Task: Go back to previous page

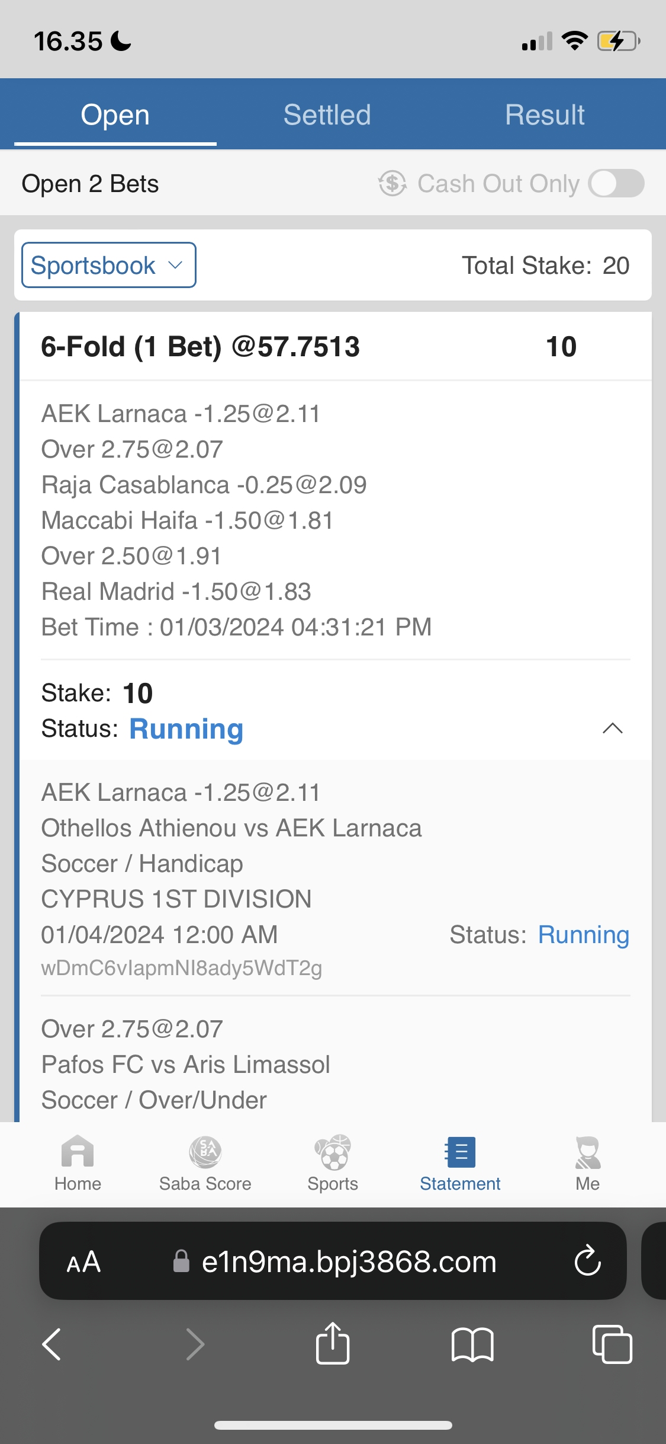Action: click(x=52, y=1344)
